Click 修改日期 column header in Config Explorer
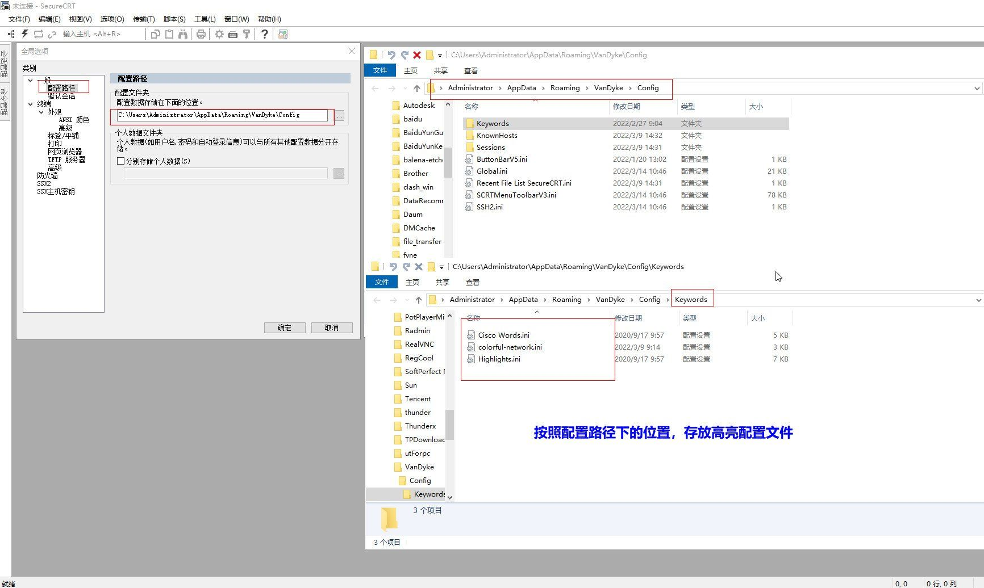Screen dimensions: 984x588 click(x=627, y=107)
